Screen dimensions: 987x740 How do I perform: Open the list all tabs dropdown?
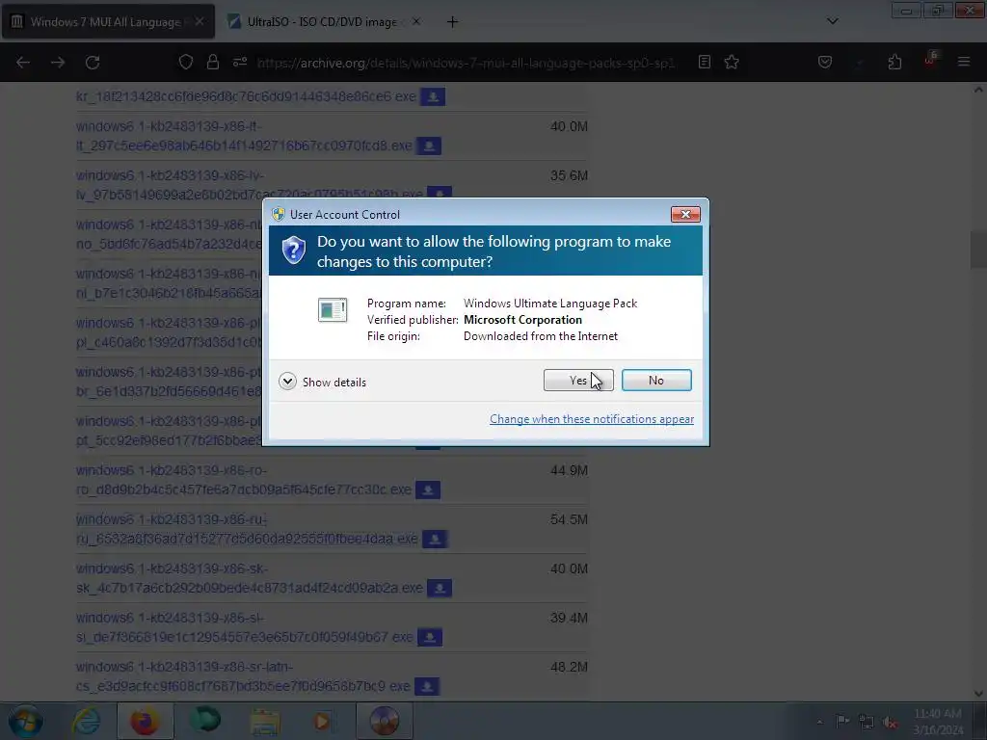832,21
